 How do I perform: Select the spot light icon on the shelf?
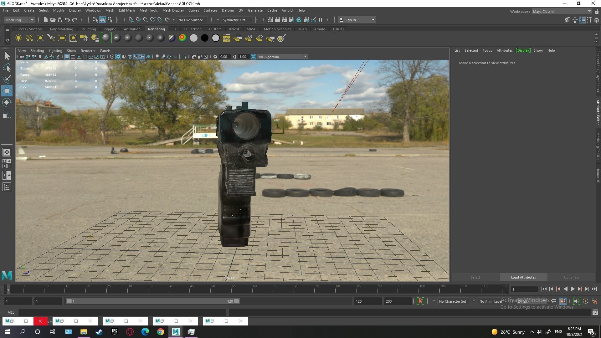(51, 38)
